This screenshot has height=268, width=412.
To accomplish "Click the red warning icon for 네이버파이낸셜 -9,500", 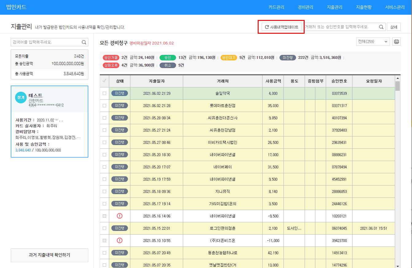I will (x=120, y=216).
